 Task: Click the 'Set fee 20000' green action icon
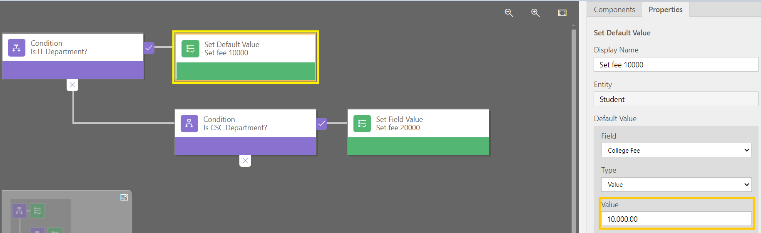[x=362, y=124]
